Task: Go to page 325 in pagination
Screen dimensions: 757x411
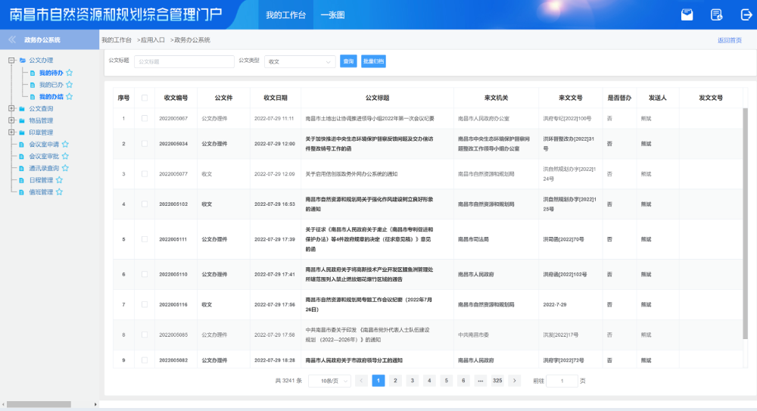Action: pyautogui.click(x=497, y=381)
